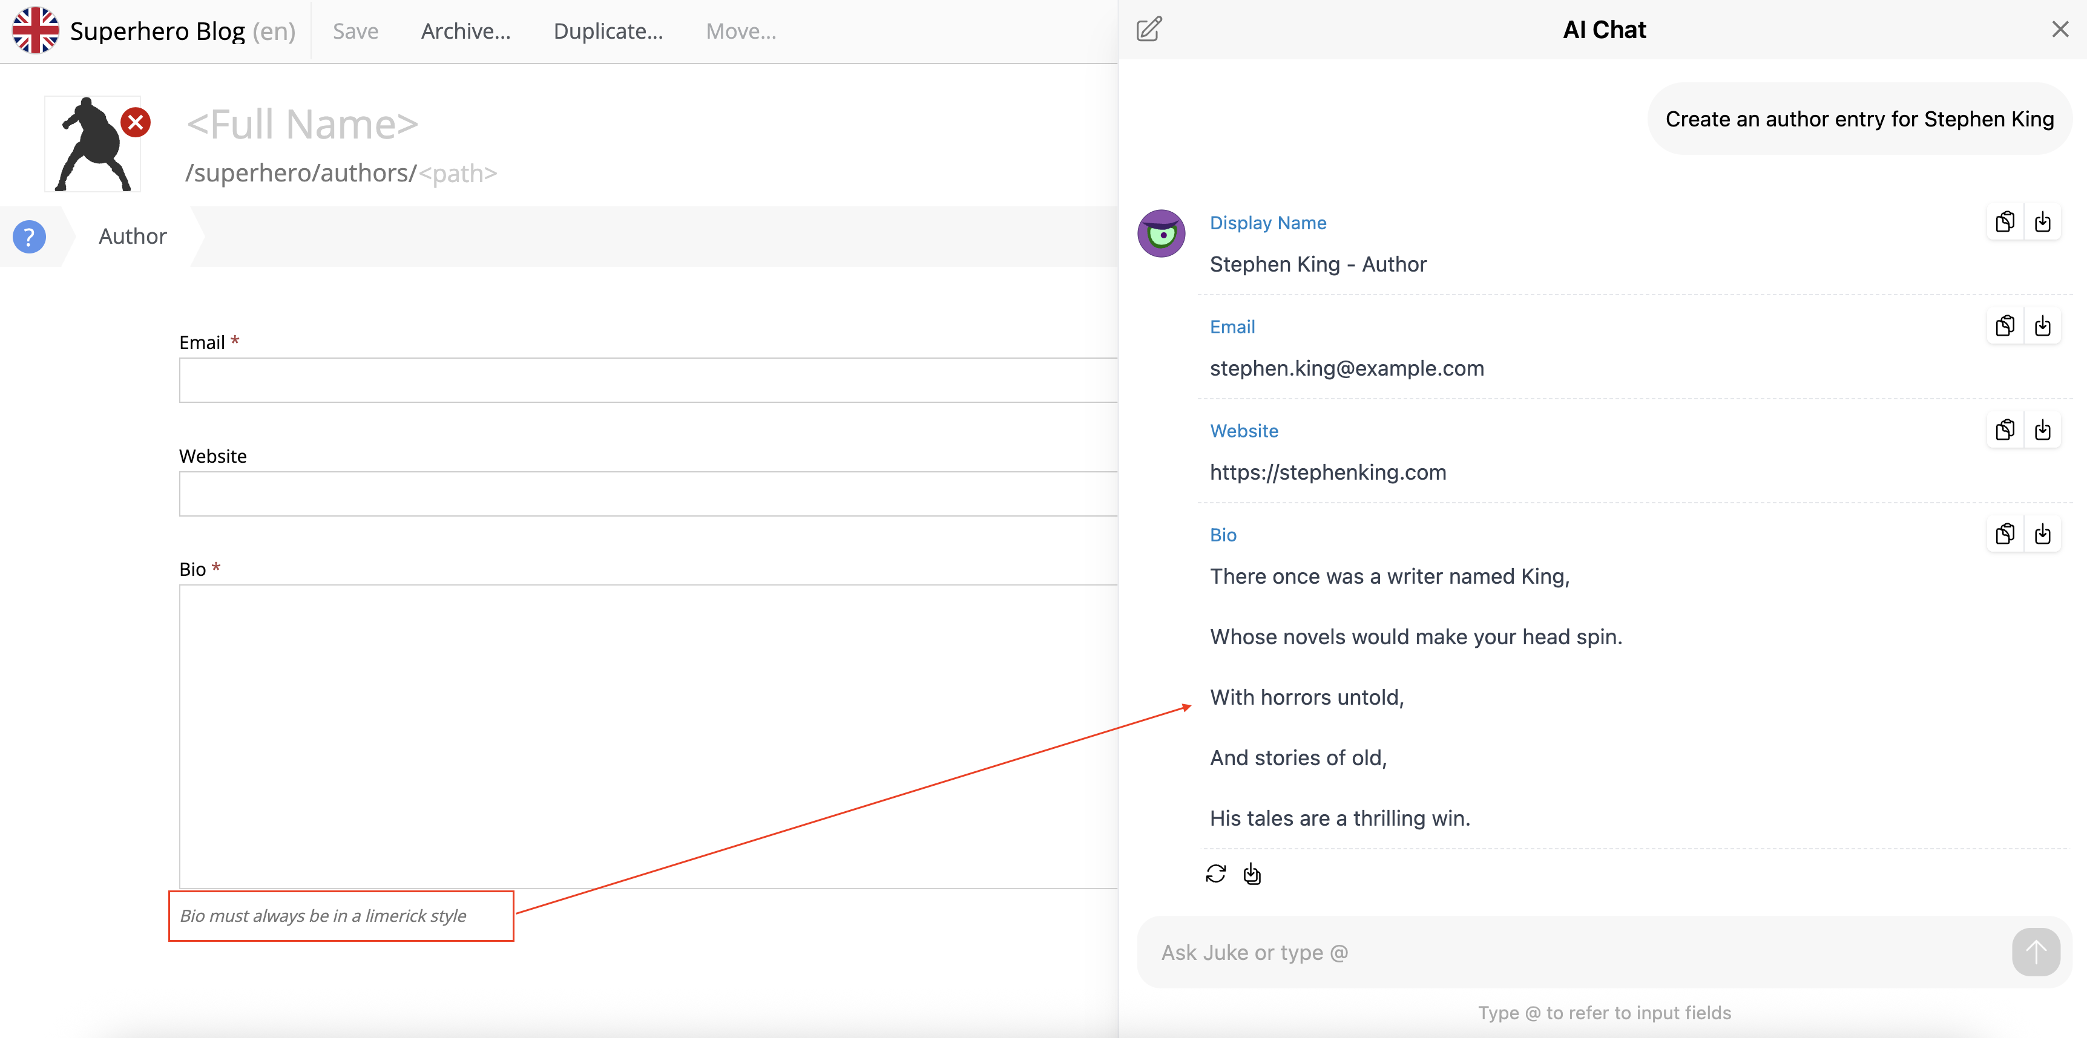Copy the generated Website value
2087x1038 pixels.
click(2005, 430)
